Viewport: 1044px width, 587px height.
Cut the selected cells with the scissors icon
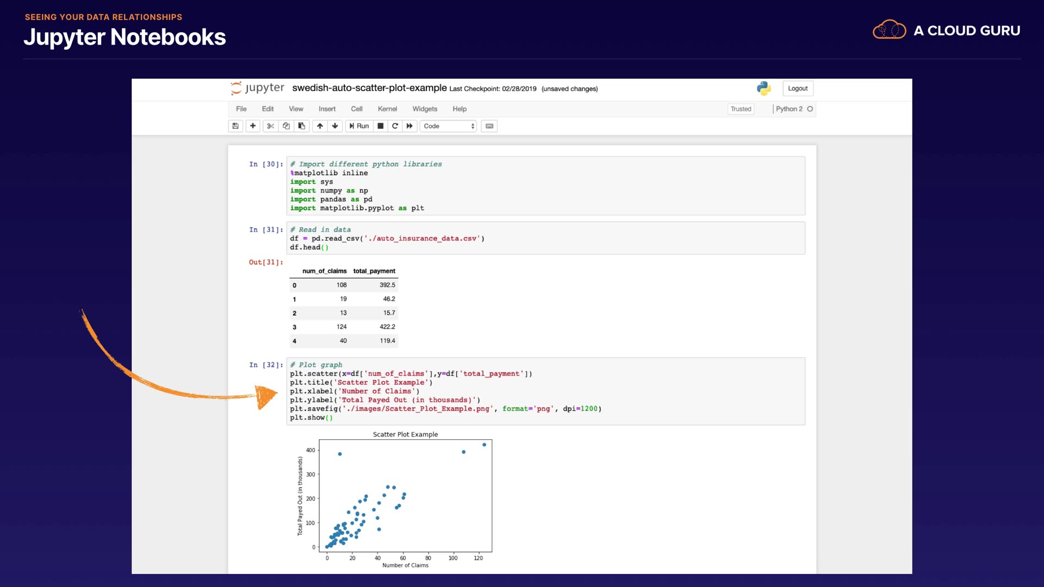coord(270,126)
